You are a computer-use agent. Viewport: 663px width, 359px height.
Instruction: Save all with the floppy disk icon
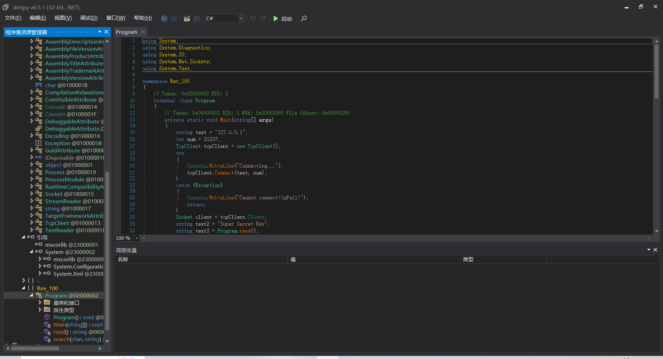(196, 19)
